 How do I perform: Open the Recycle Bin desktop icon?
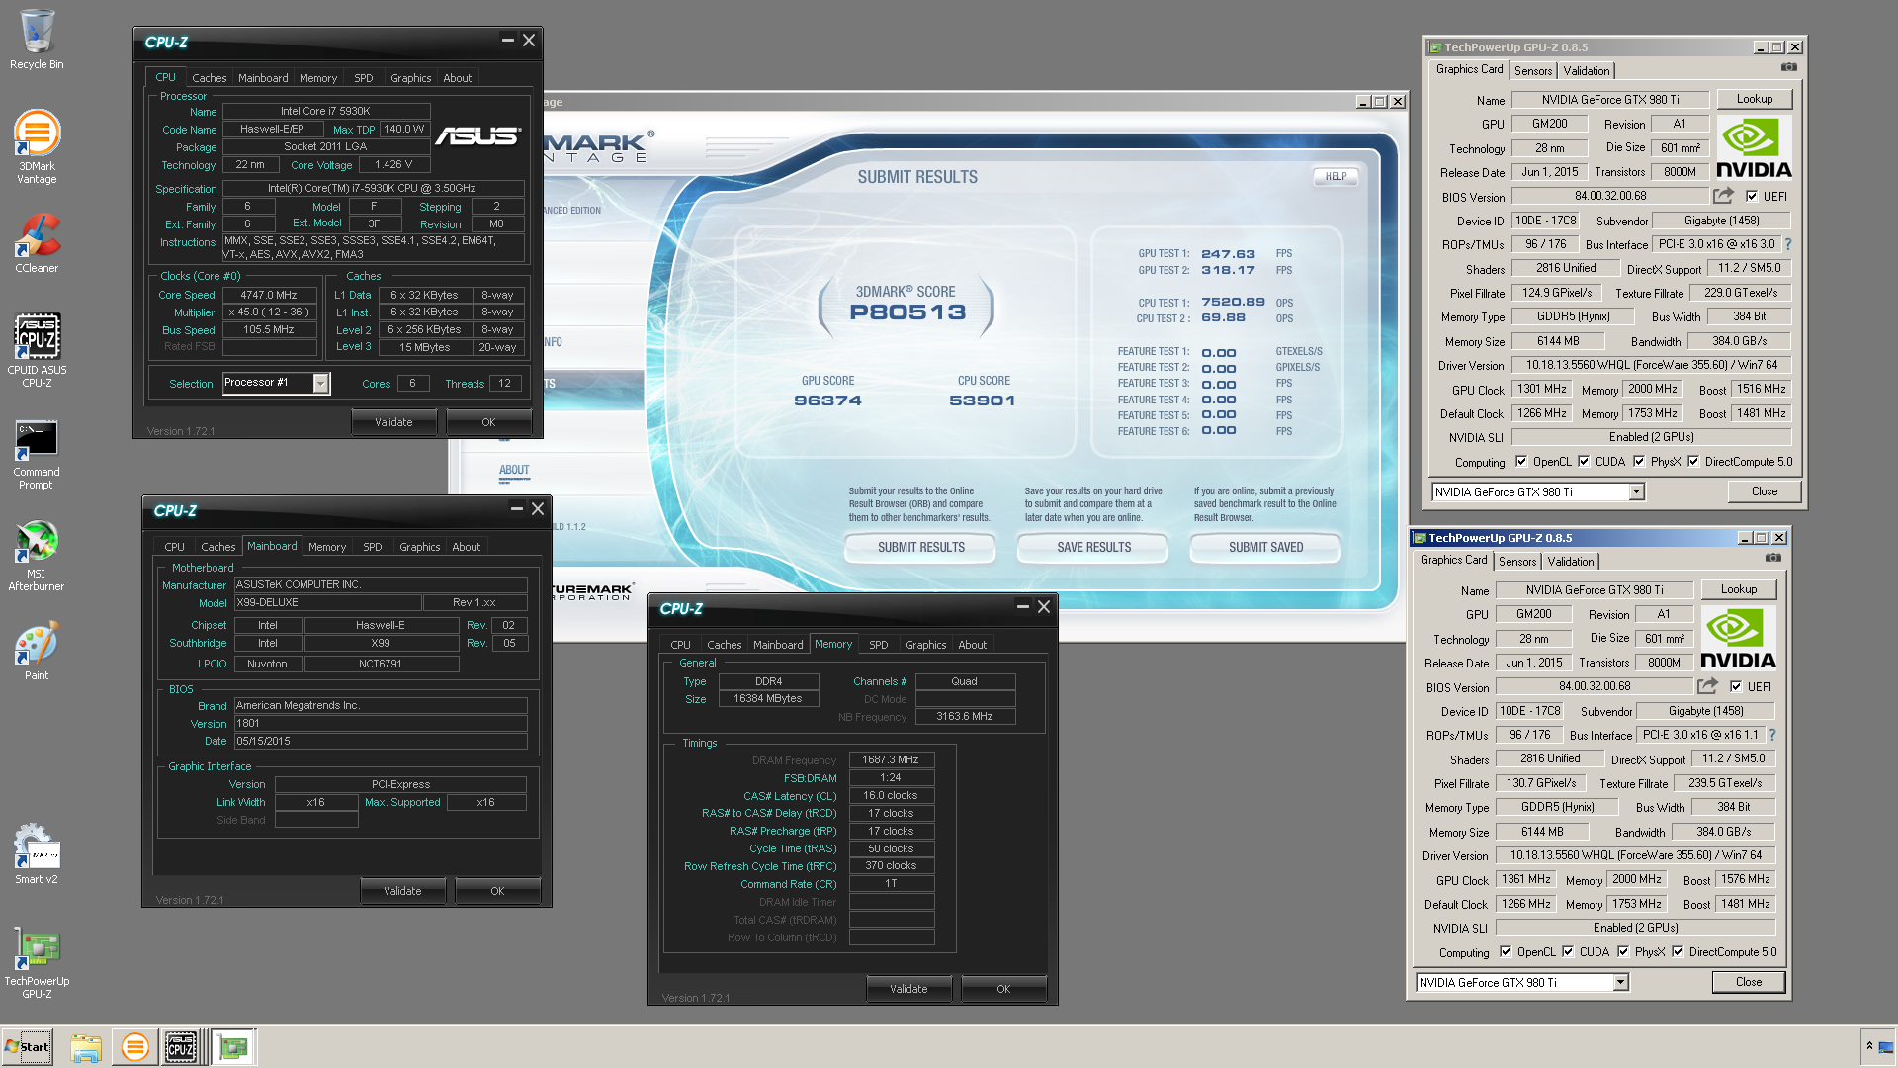(x=37, y=40)
